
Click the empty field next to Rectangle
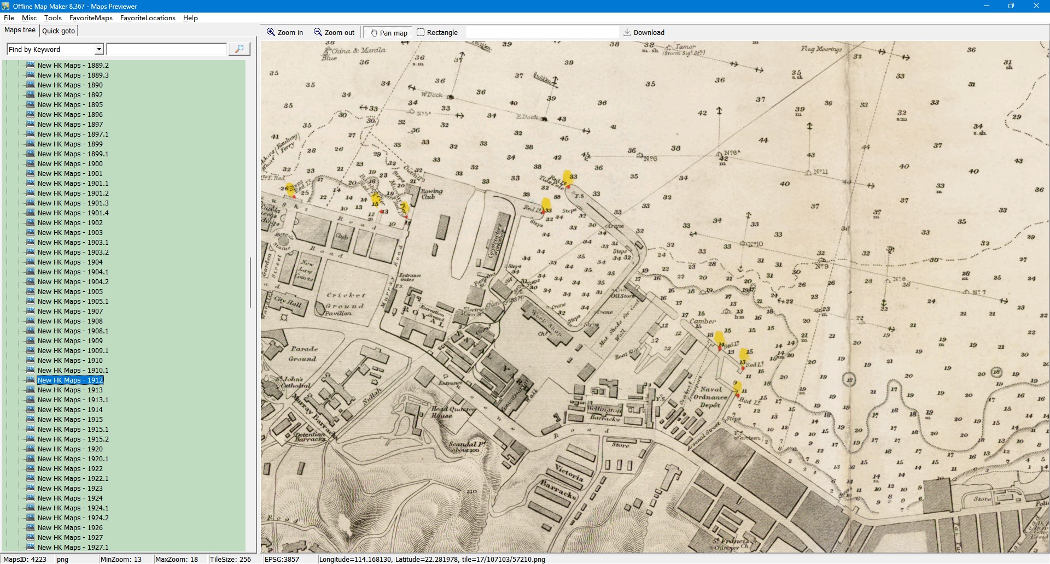pos(541,32)
